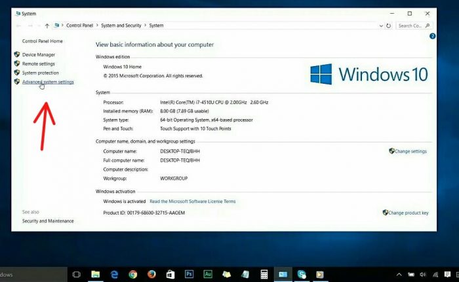Expand the chevron after System and Security
459x282 pixels.
click(145, 26)
